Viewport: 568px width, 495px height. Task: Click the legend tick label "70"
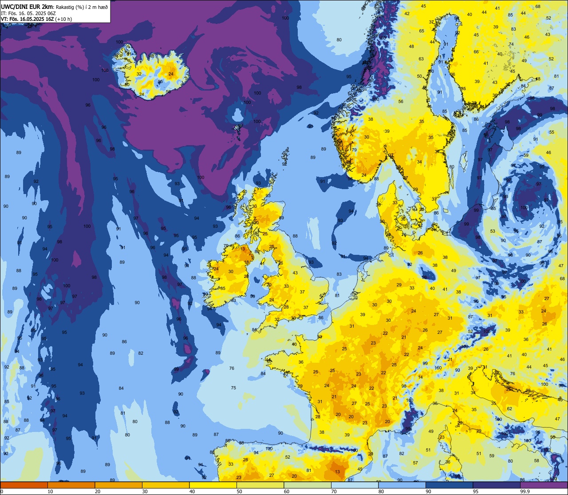334,491
